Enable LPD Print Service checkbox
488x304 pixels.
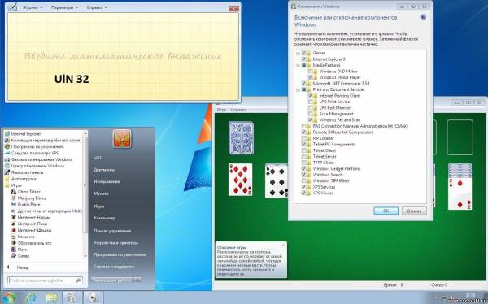point(311,102)
